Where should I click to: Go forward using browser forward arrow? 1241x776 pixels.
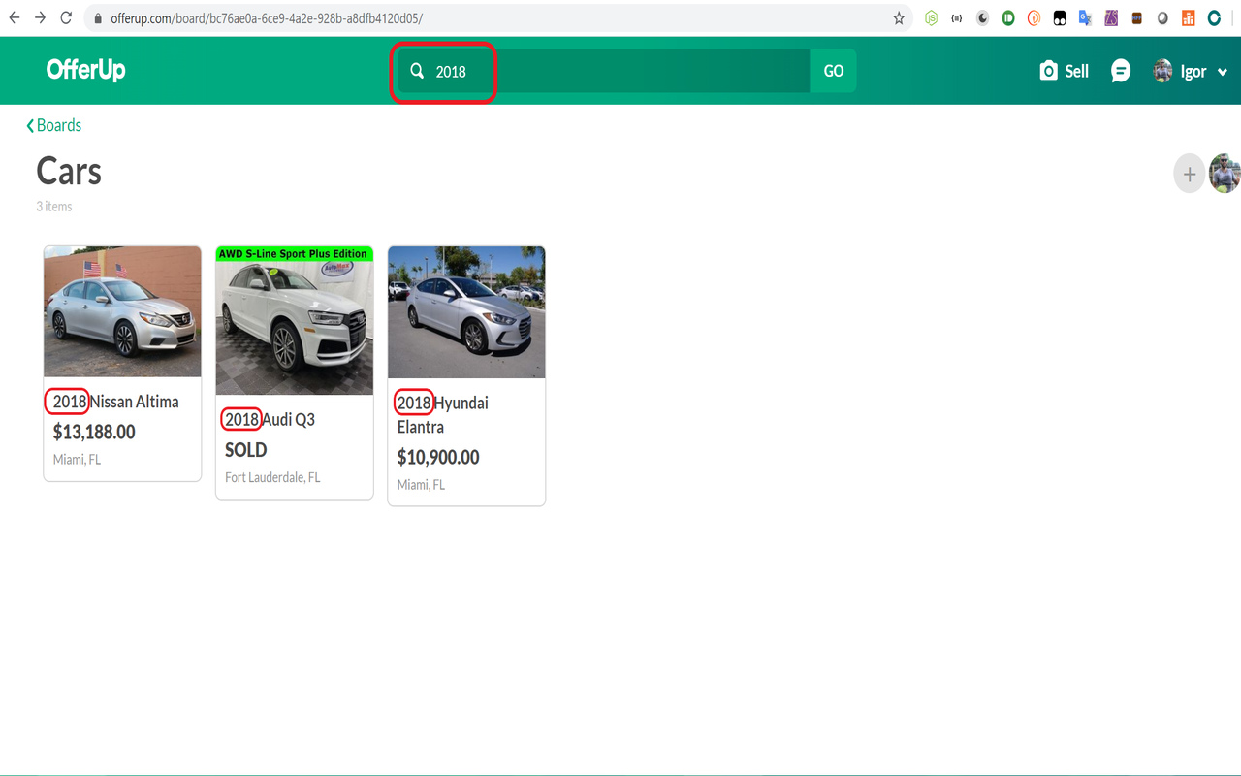[x=40, y=17]
